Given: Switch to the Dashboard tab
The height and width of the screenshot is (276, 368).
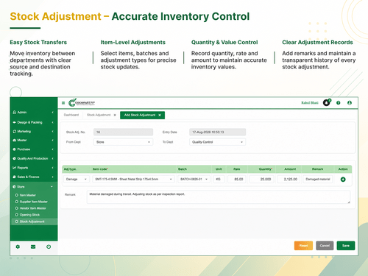Looking at the screenshot, I should tap(71, 115).
